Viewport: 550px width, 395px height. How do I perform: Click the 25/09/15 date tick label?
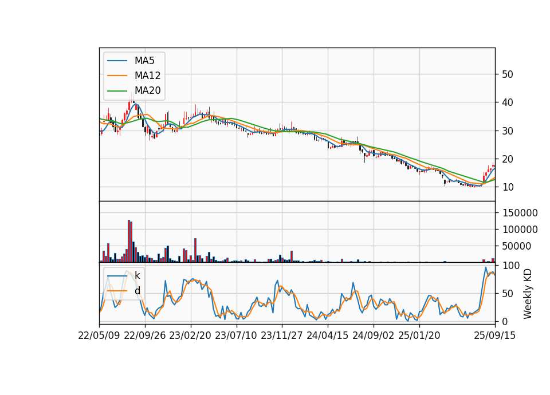click(495, 335)
